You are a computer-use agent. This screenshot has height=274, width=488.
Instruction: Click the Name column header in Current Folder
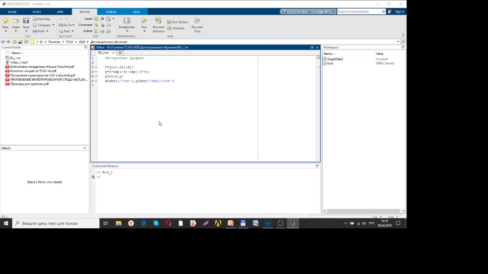(16, 53)
